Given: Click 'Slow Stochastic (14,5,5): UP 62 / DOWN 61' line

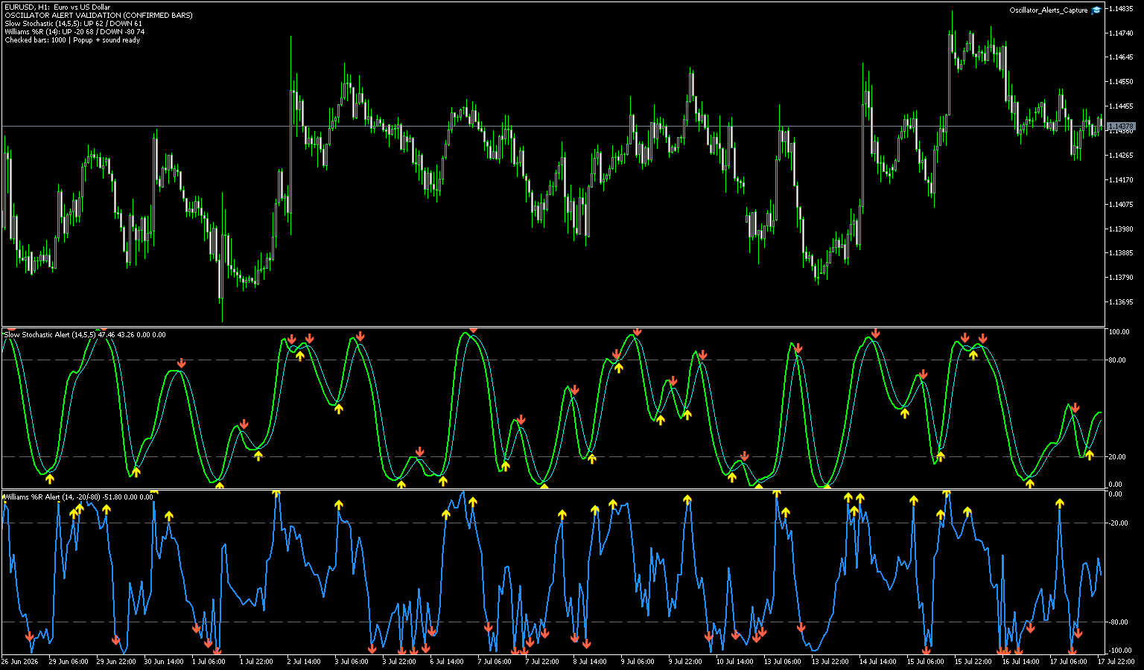Looking at the screenshot, I should (73, 24).
